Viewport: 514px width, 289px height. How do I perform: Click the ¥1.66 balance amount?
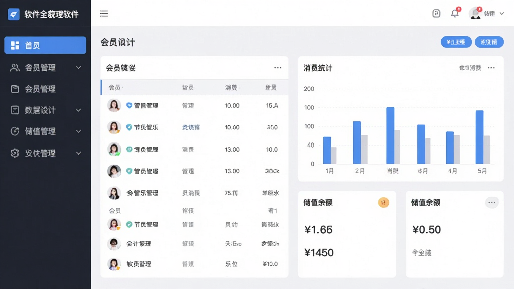318,230
